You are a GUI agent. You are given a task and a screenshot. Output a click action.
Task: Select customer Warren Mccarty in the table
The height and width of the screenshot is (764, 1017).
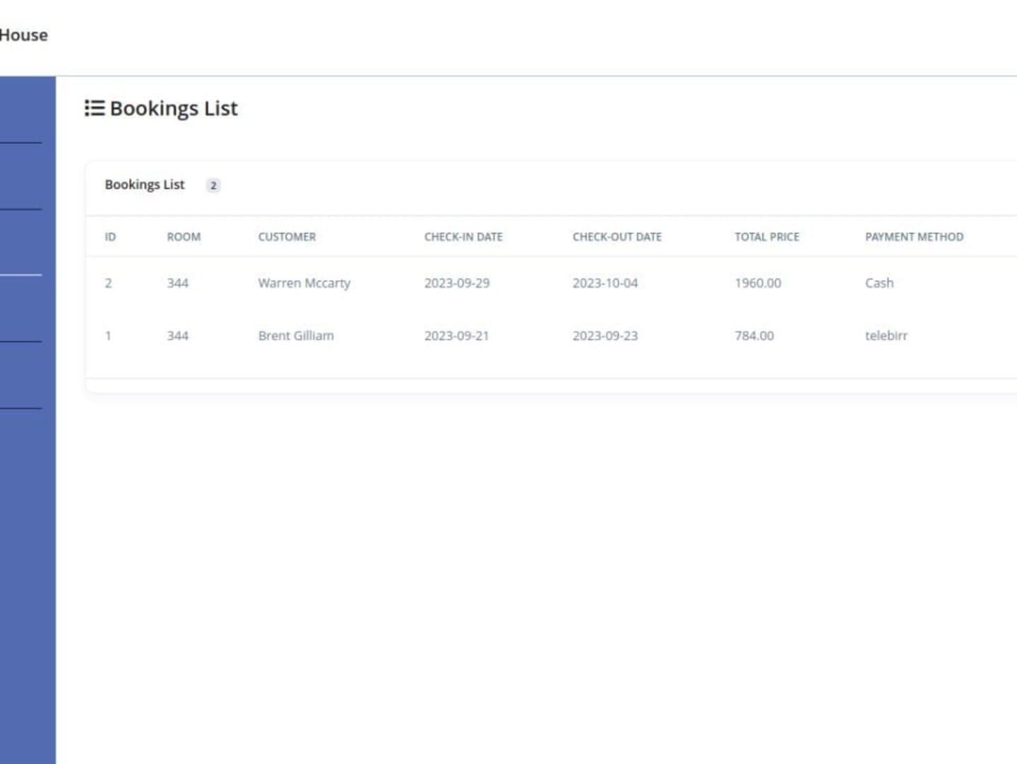point(304,283)
